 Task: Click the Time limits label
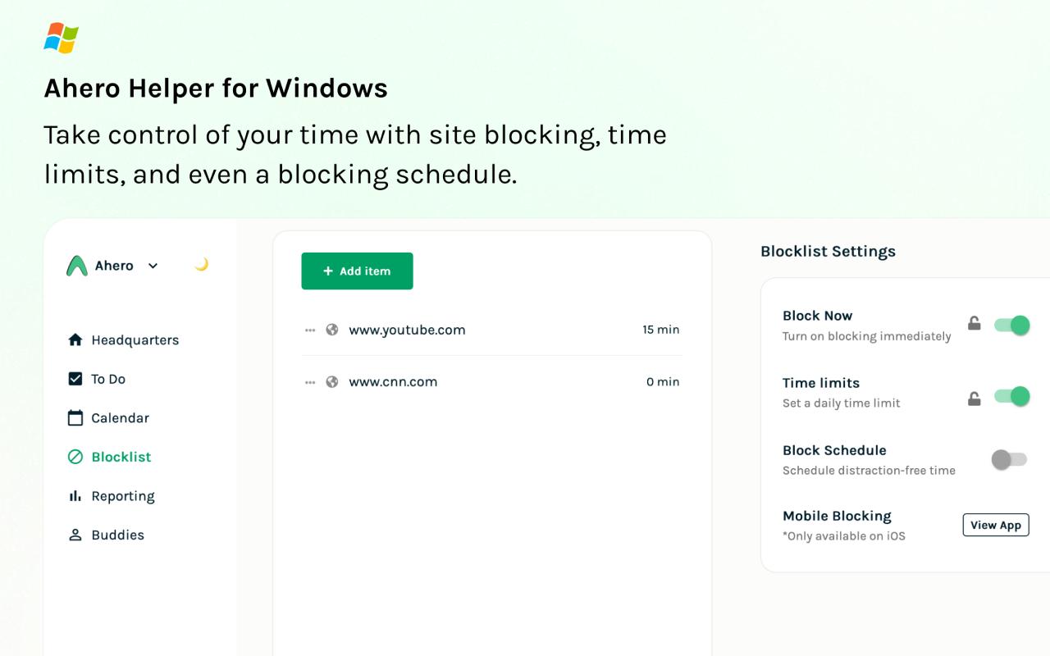[x=821, y=383]
